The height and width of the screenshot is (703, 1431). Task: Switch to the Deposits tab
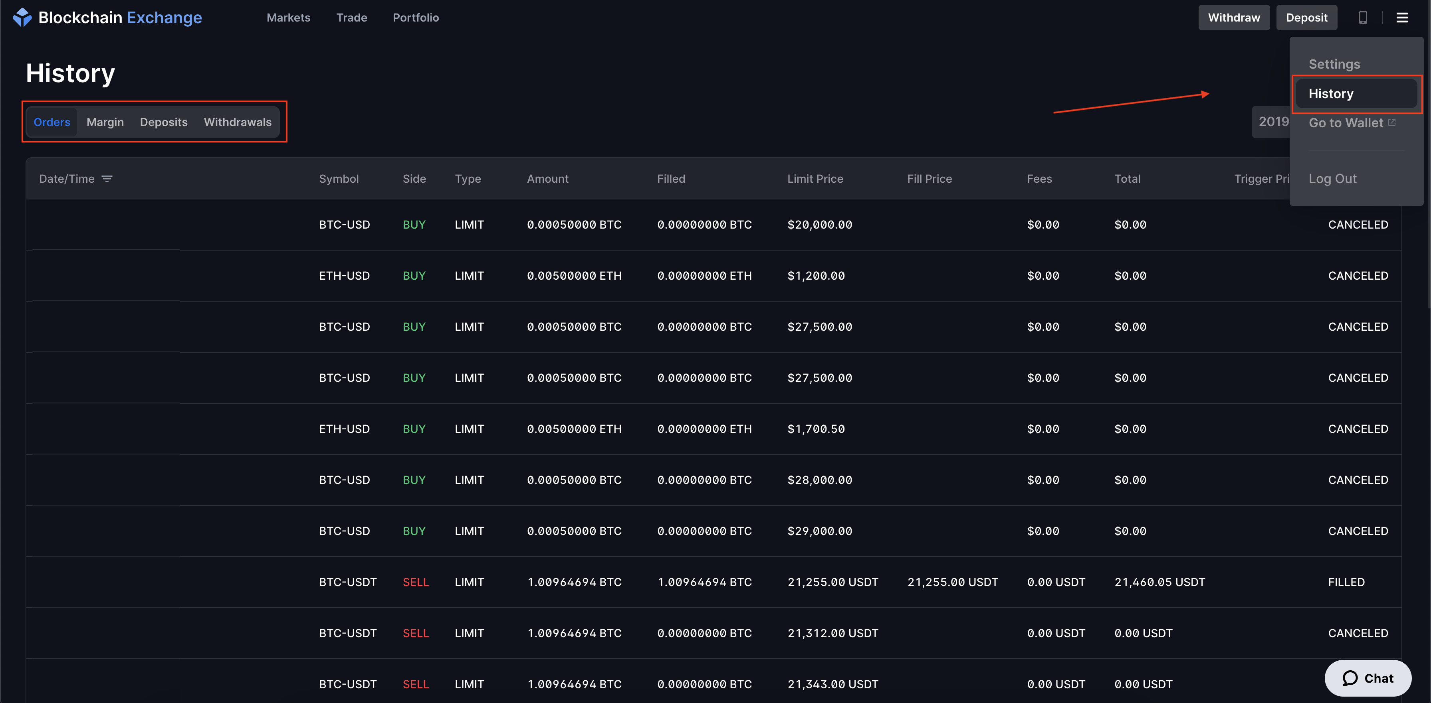(163, 122)
